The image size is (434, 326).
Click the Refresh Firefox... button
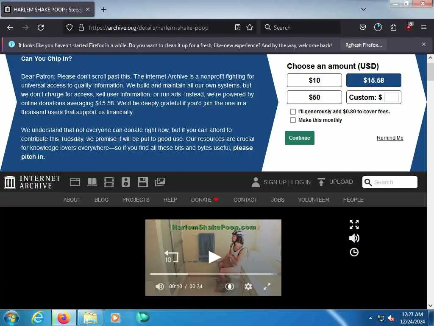(x=363, y=45)
